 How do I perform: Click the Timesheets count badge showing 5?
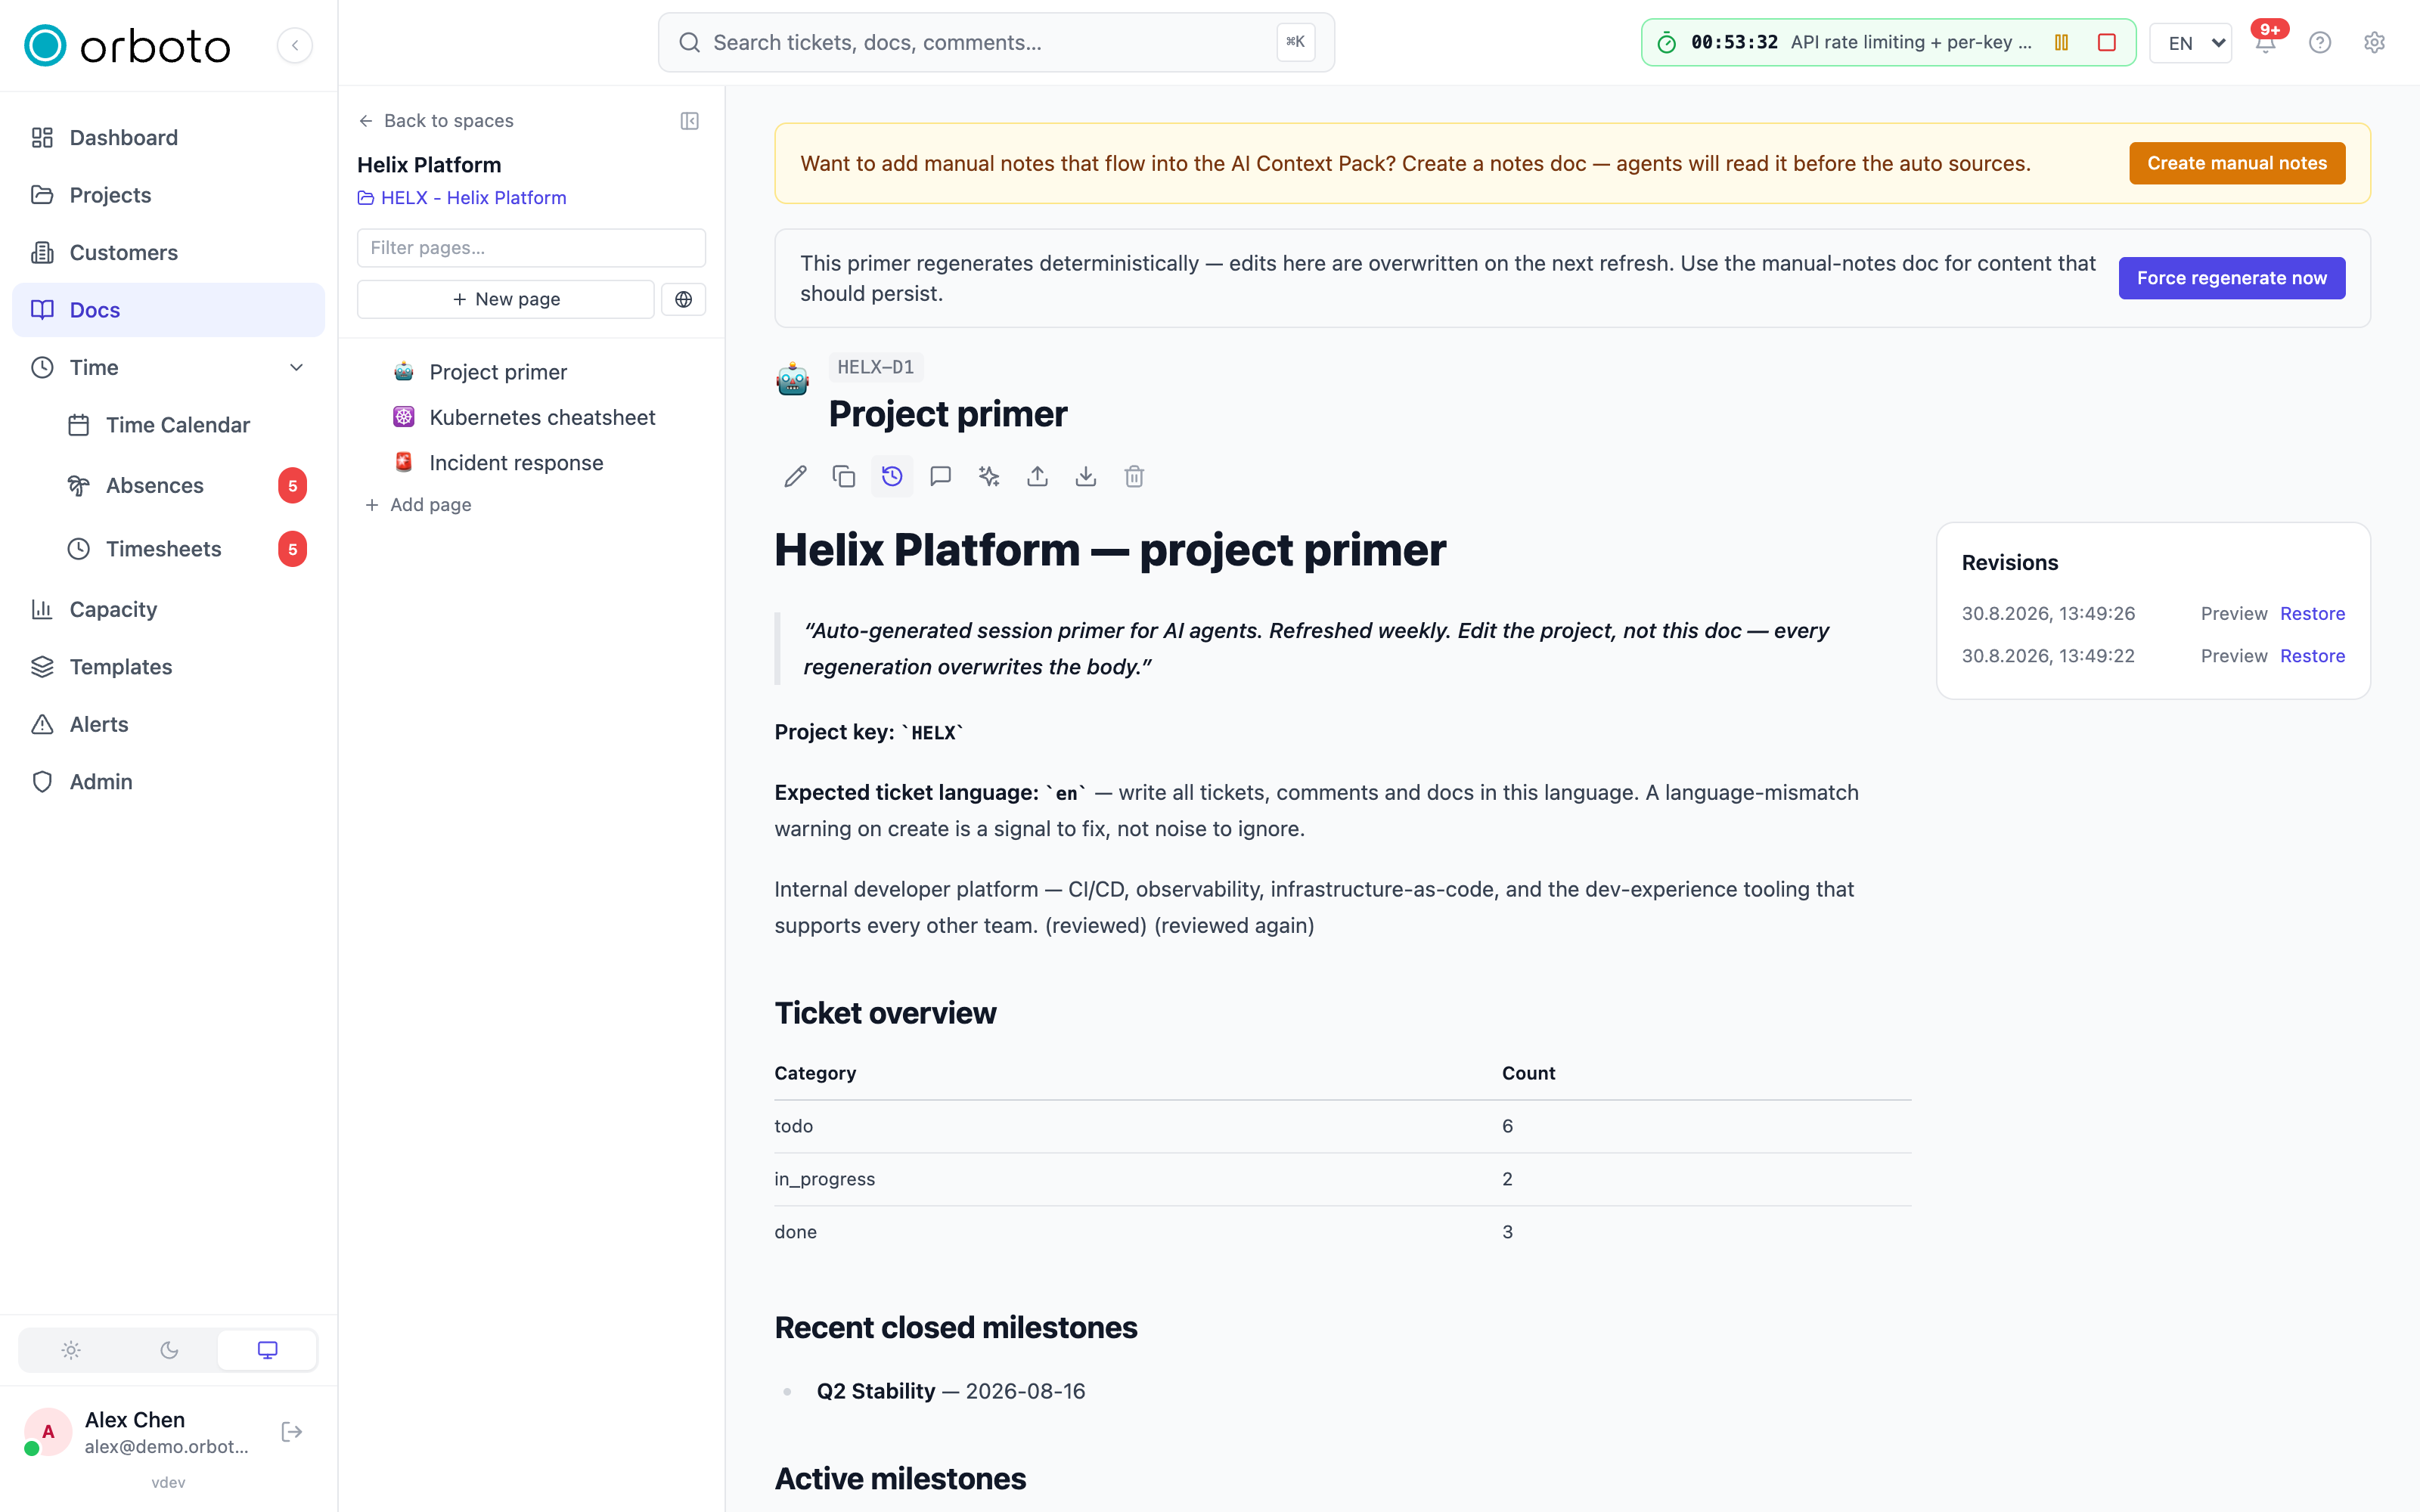pos(292,549)
